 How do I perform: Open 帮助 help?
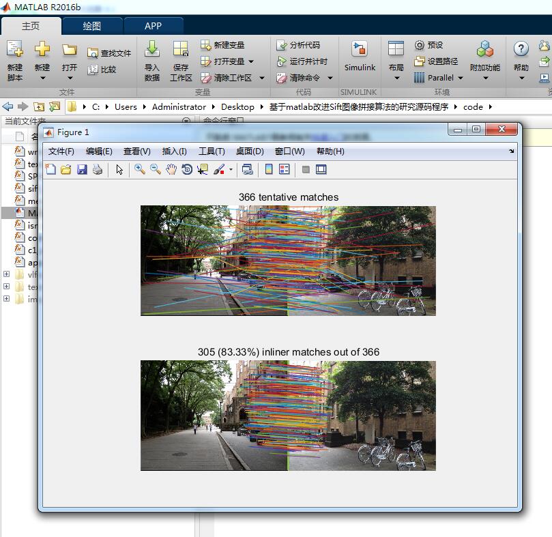(521, 61)
